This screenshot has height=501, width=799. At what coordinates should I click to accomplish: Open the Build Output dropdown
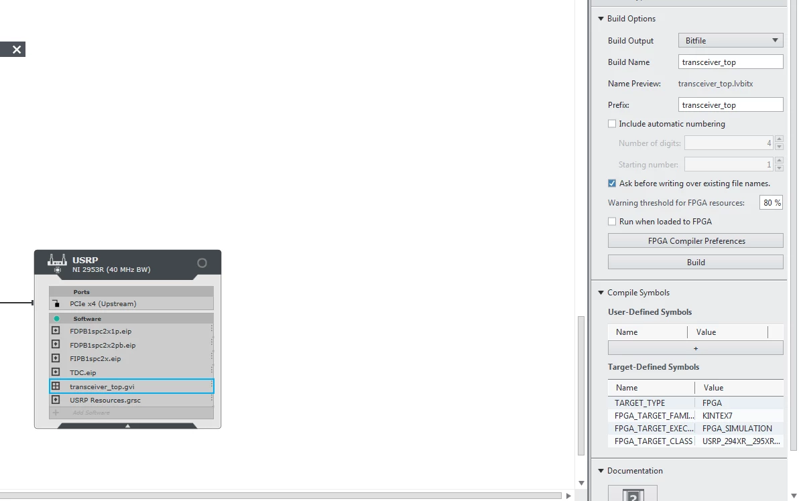tap(731, 41)
